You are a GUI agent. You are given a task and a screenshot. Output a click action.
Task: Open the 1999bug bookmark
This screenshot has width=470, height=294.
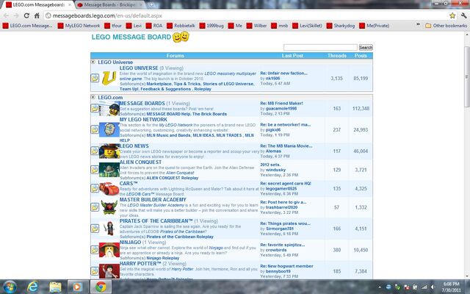pyautogui.click(x=211, y=26)
